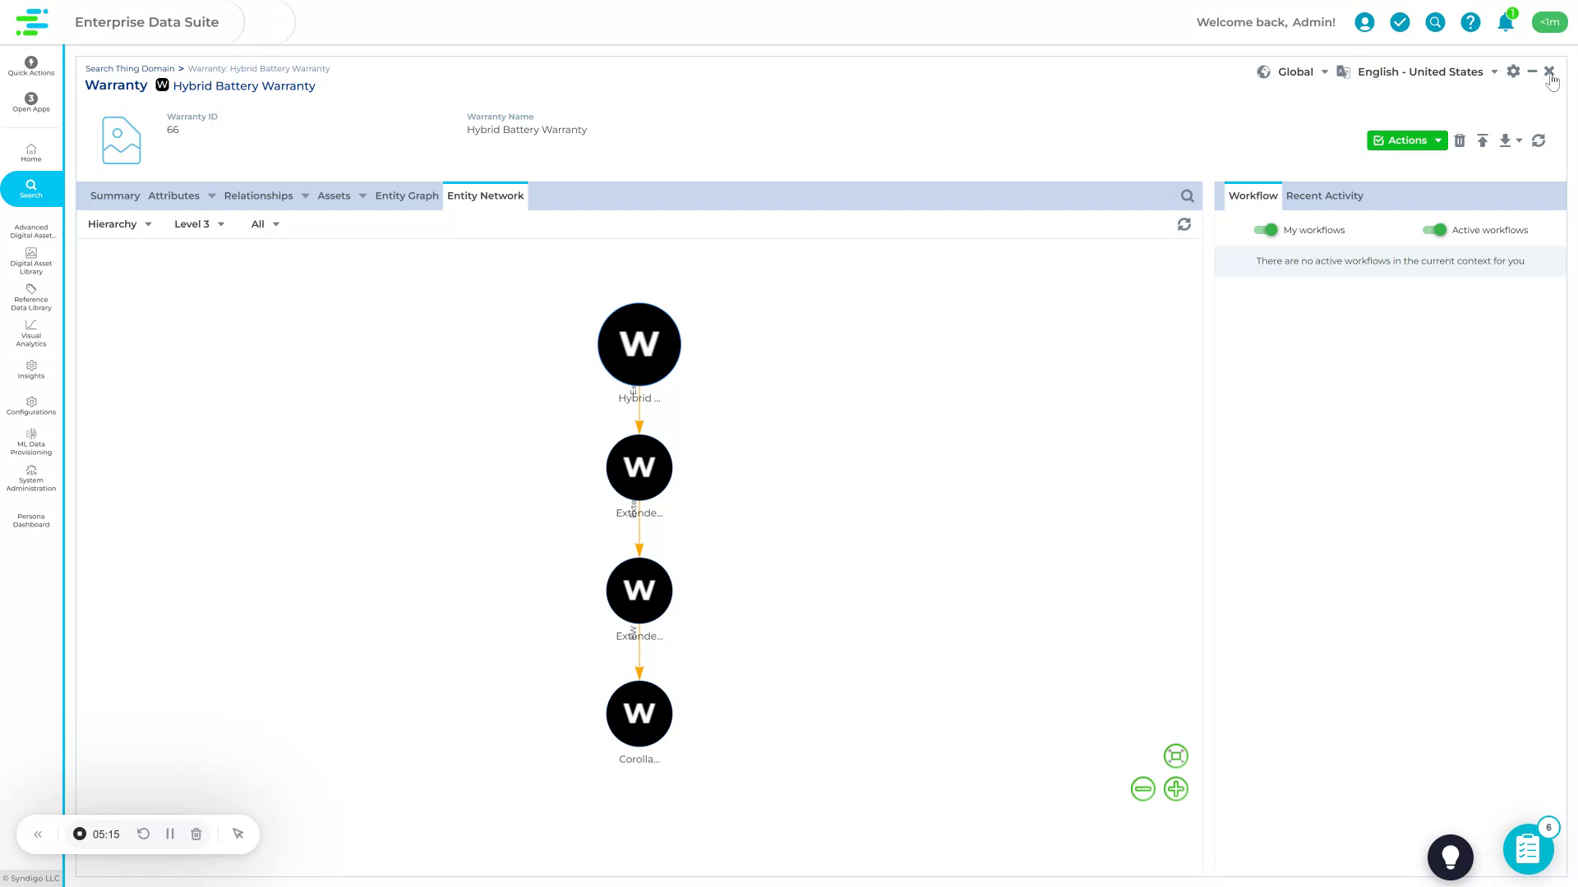Open the Reference Data Library
The image size is (1578, 887).
pyautogui.click(x=30, y=298)
